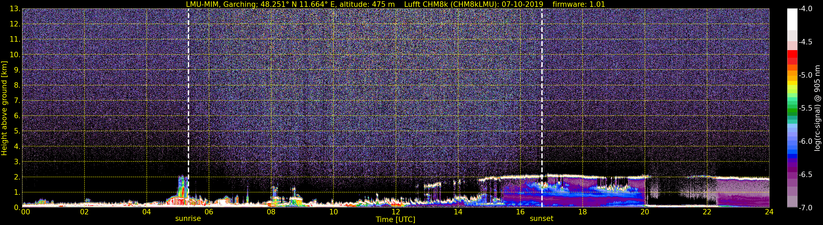Click the white top segment of the colorbar
The height and width of the screenshot is (225, 823).
pyautogui.click(x=792, y=19)
